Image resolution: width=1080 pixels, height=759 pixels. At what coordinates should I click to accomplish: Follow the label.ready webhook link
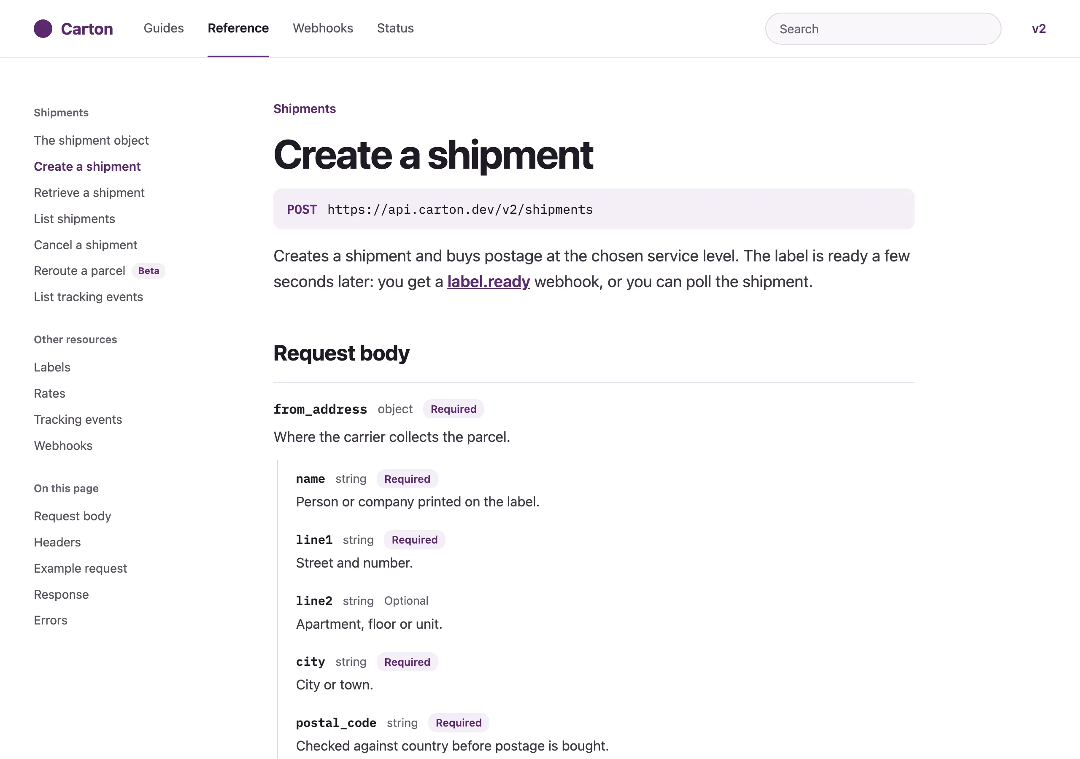pyautogui.click(x=488, y=282)
